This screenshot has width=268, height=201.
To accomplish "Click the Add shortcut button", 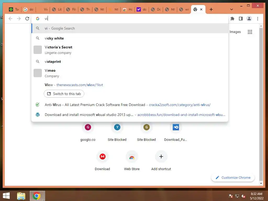I will point(161,161).
